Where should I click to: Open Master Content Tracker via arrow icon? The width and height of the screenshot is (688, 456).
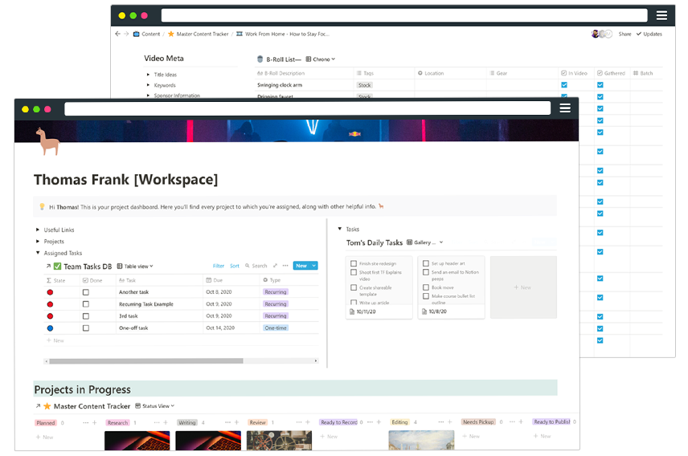(38, 406)
